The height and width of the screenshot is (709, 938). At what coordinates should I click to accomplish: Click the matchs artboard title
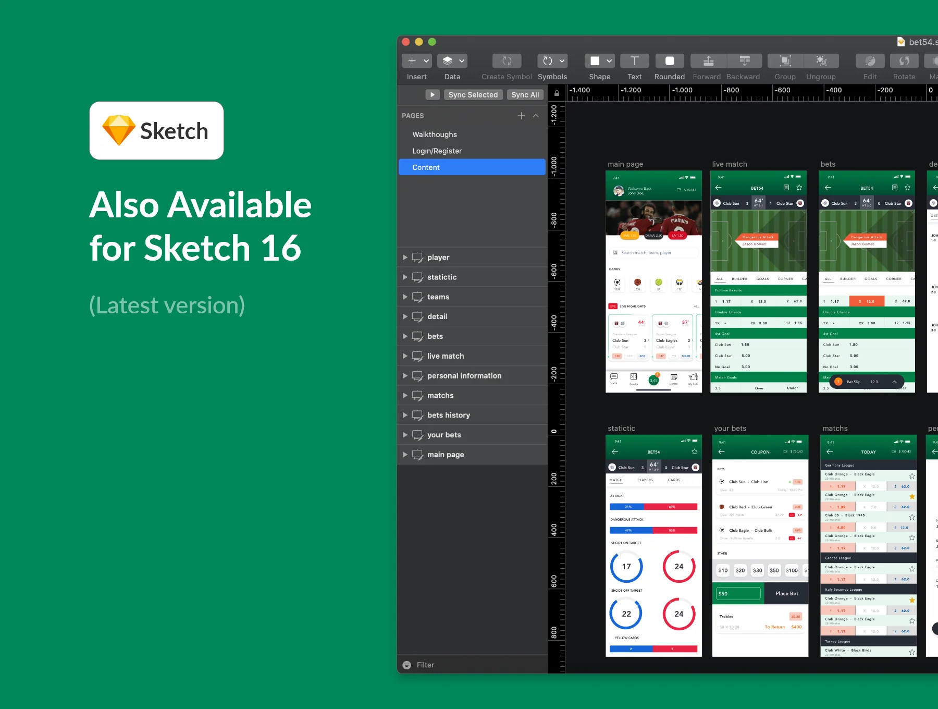(835, 429)
